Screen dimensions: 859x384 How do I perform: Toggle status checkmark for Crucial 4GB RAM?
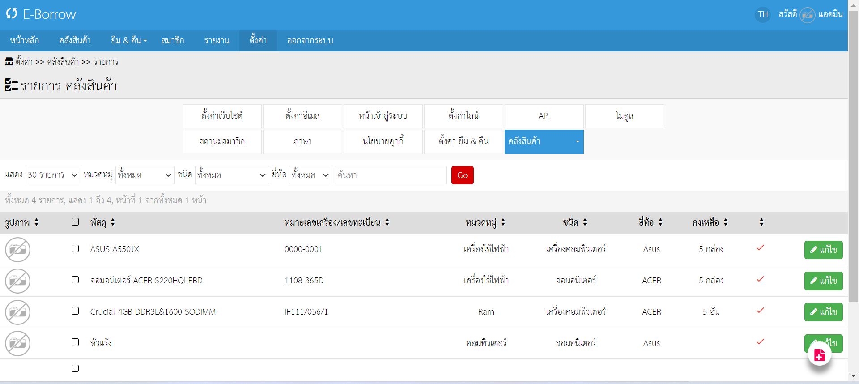760,311
